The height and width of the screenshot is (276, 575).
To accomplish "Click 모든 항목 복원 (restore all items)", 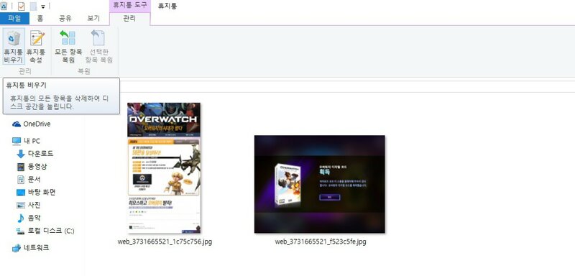I will [x=68, y=47].
